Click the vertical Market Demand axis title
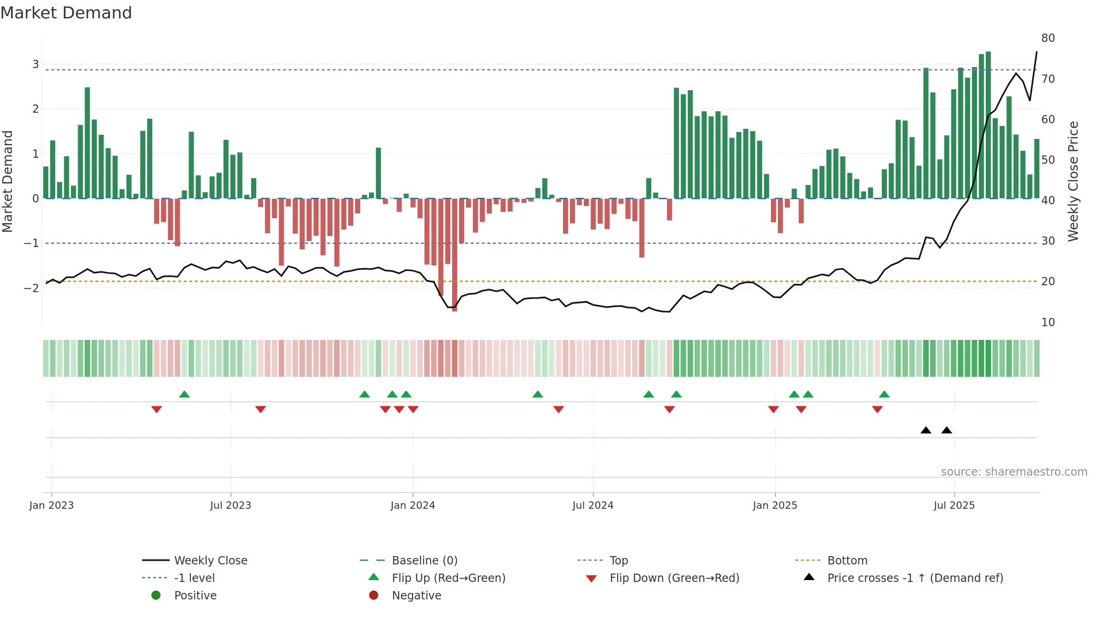 tap(7, 181)
